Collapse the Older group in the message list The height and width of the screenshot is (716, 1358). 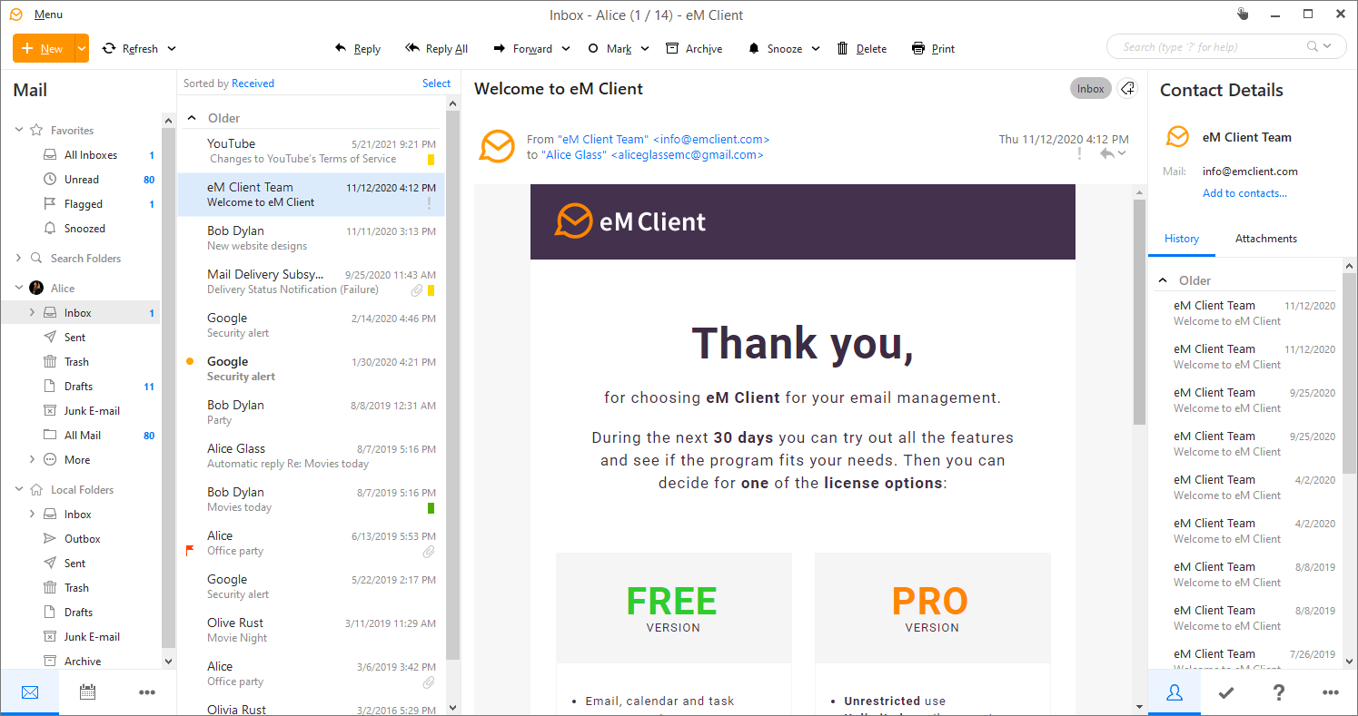192,117
